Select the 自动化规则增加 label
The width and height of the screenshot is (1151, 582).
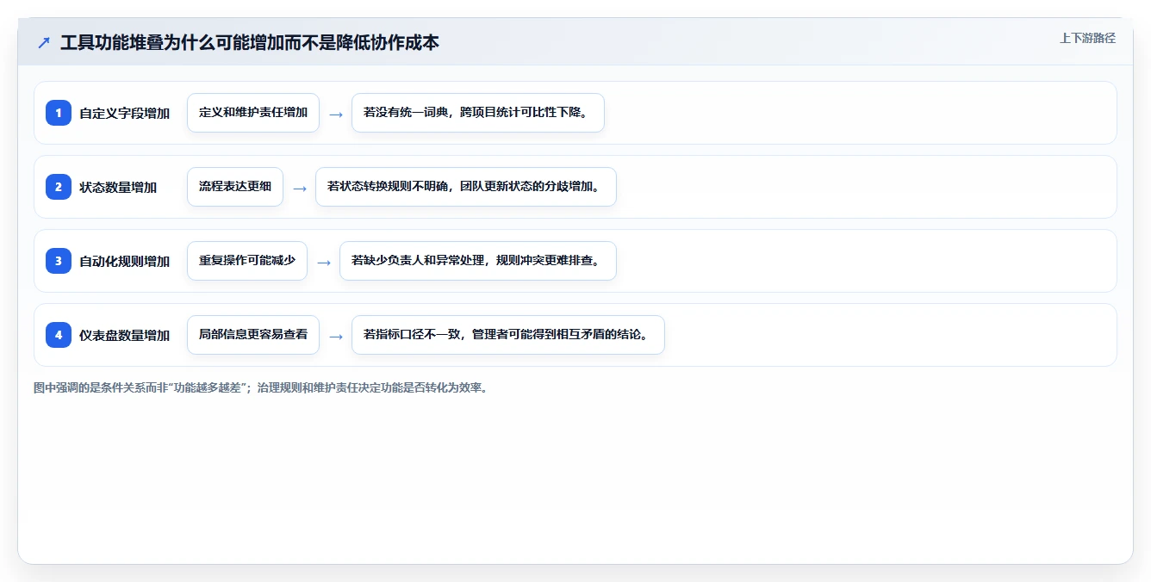[x=125, y=261]
